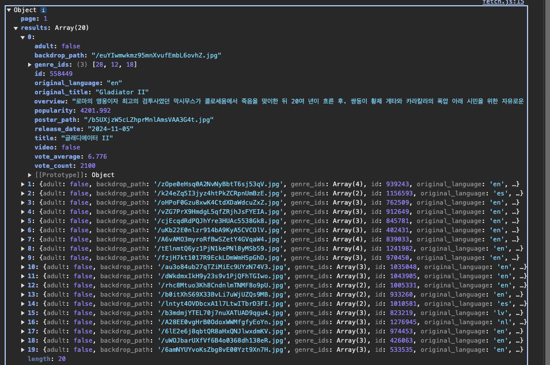Expand array item 5 with id 845781
The width and height of the screenshot is (550, 365).
(23, 221)
